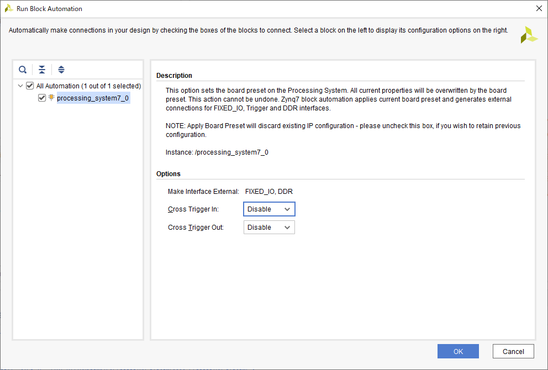This screenshot has width=548, height=370.
Task: Click the Xilinx logo in the top-right corner
Action: 529,35
